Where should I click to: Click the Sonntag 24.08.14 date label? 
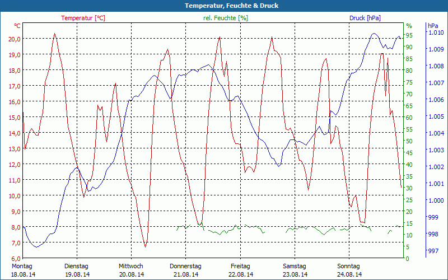click(349, 270)
